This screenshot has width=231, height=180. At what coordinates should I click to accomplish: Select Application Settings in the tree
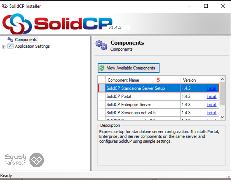(32, 46)
